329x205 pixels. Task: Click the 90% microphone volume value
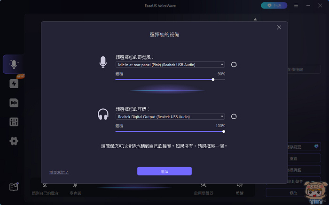[221, 74]
